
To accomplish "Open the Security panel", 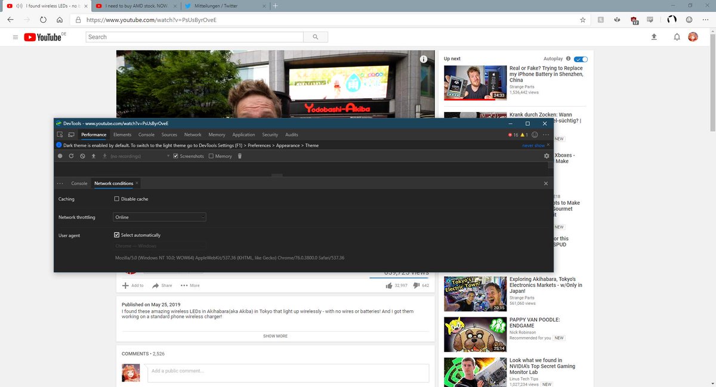I will 270,135.
